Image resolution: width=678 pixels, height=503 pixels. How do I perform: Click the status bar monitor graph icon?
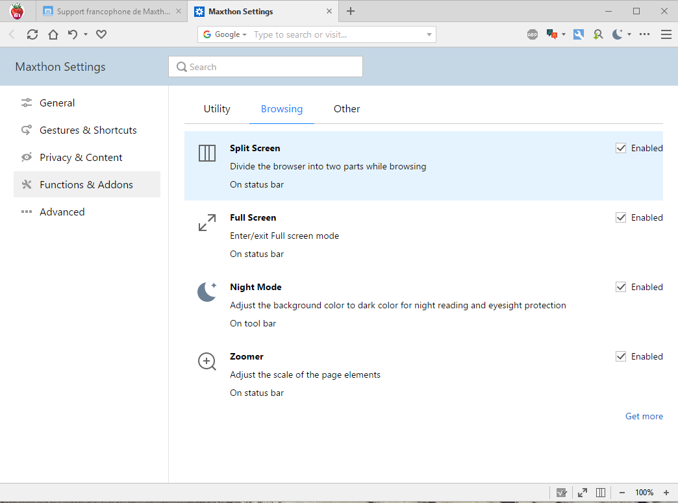click(x=561, y=492)
